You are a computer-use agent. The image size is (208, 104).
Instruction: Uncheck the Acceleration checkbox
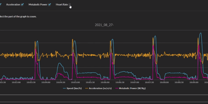point(22,5)
